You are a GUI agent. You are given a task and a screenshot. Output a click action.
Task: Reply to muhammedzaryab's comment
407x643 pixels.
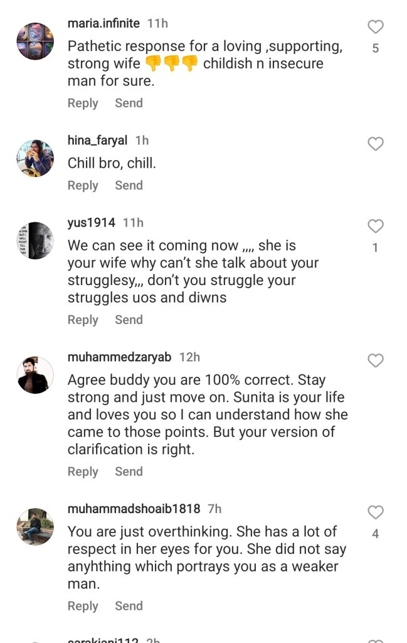83,471
